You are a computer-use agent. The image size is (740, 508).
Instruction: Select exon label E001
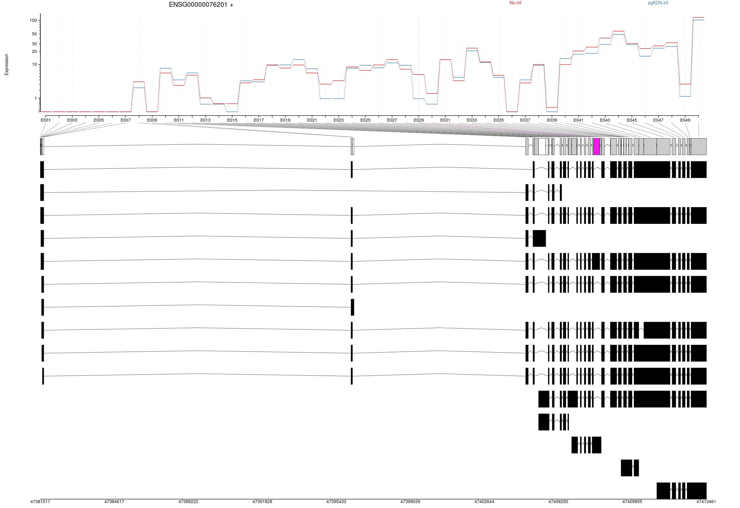(46, 120)
